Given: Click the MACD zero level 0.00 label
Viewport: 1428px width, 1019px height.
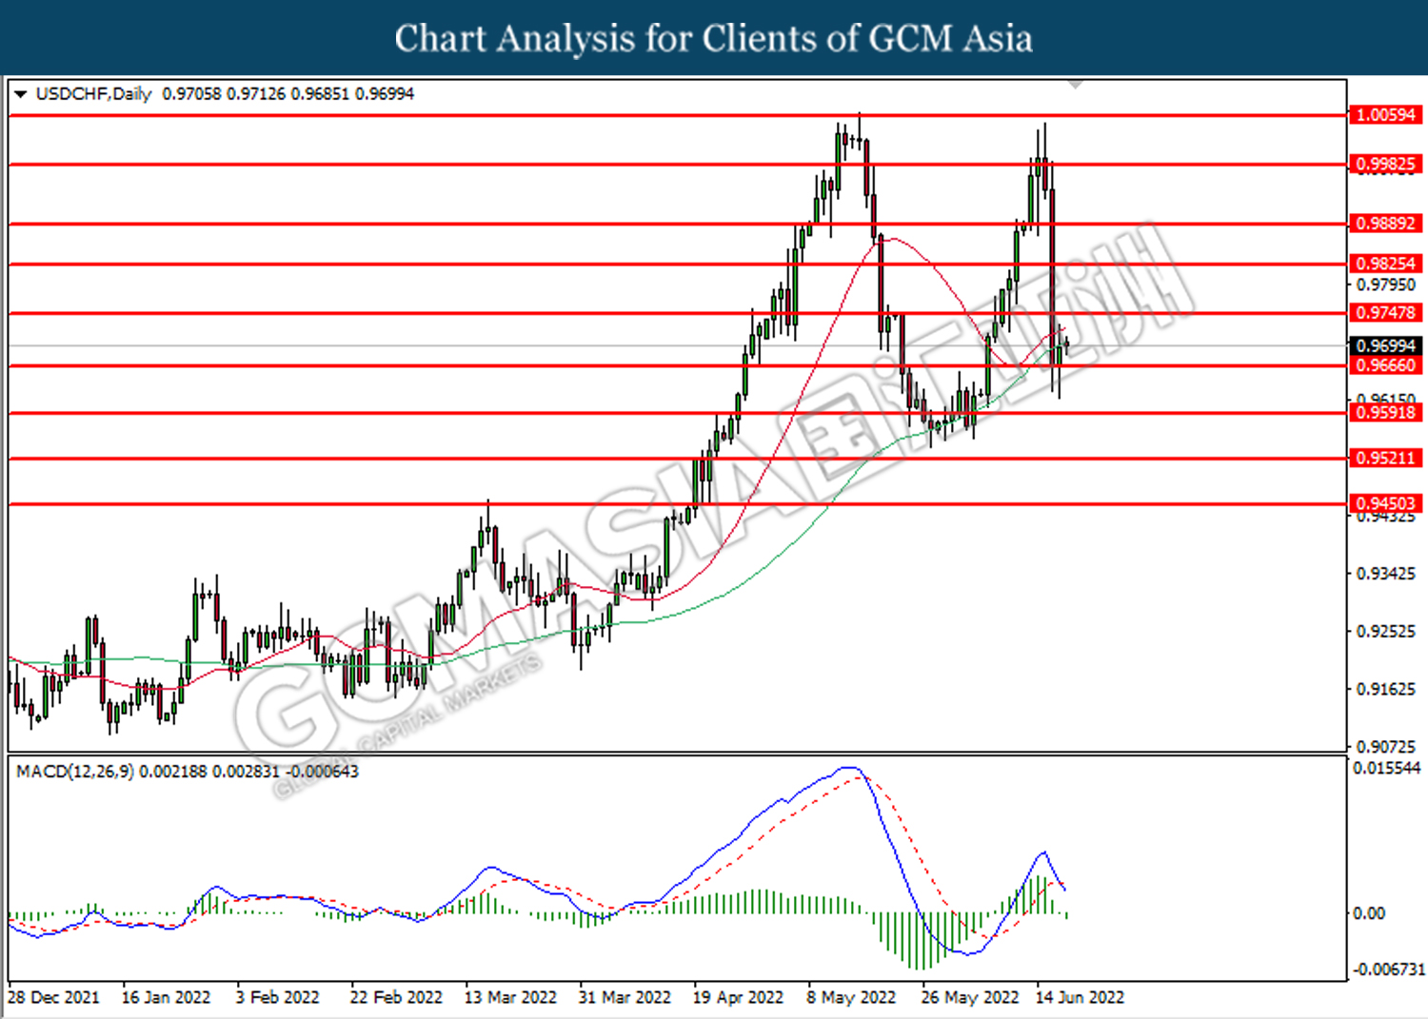Looking at the screenshot, I should tap(1369, 913).
